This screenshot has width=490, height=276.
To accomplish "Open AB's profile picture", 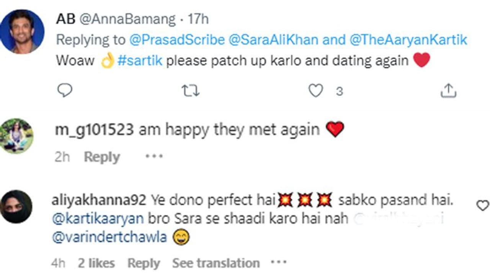I will tap(22, 32).
